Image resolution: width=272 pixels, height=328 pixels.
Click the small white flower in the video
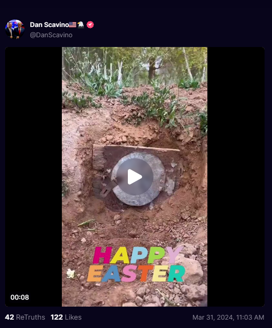pos(71,274)
